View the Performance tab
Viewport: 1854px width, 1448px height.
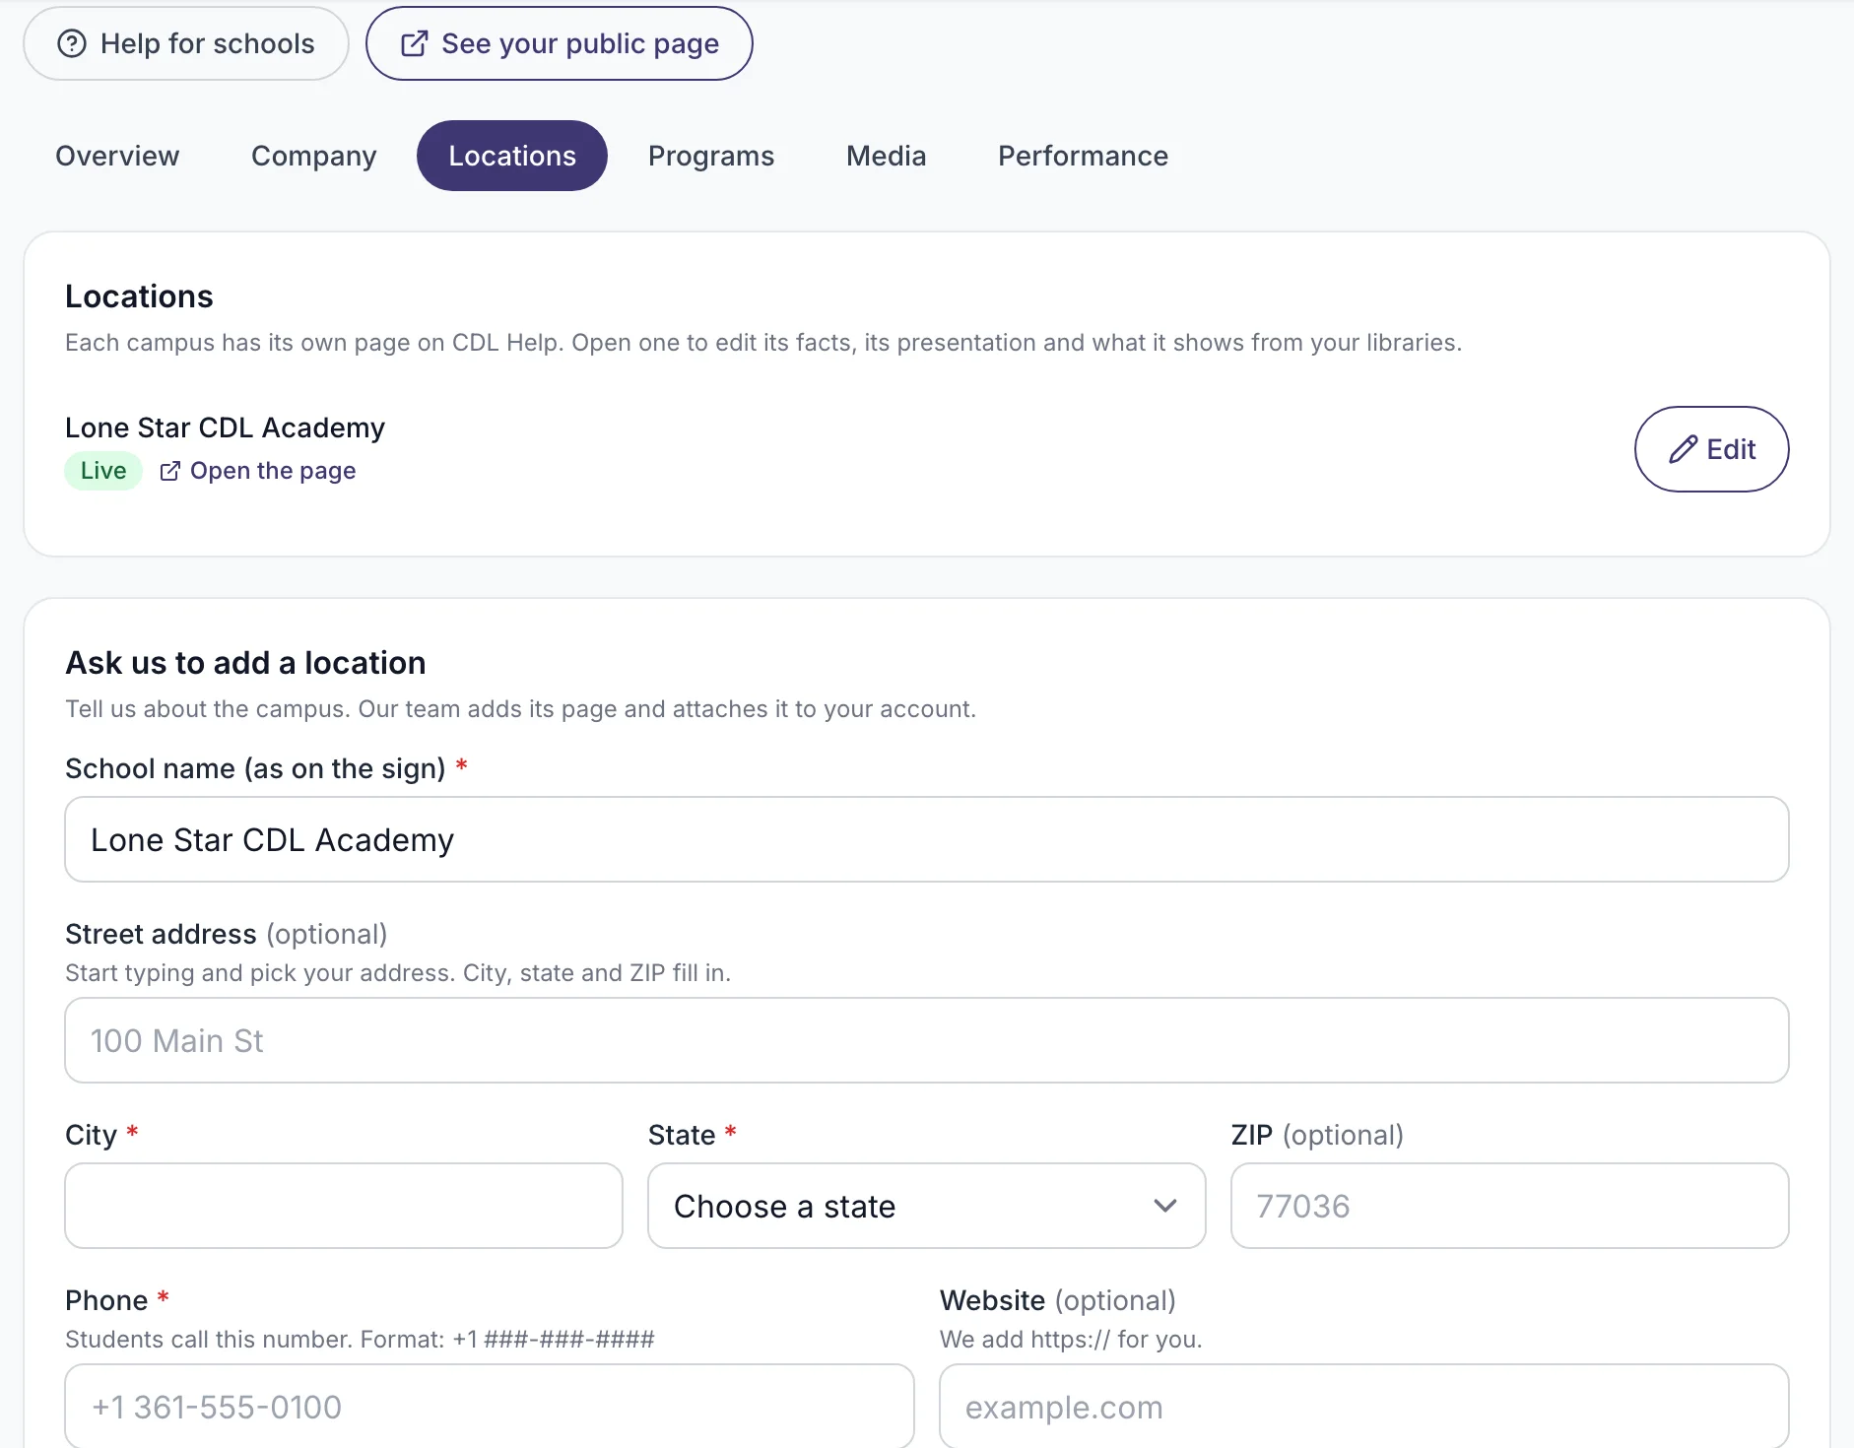[x=1084, y=156]
